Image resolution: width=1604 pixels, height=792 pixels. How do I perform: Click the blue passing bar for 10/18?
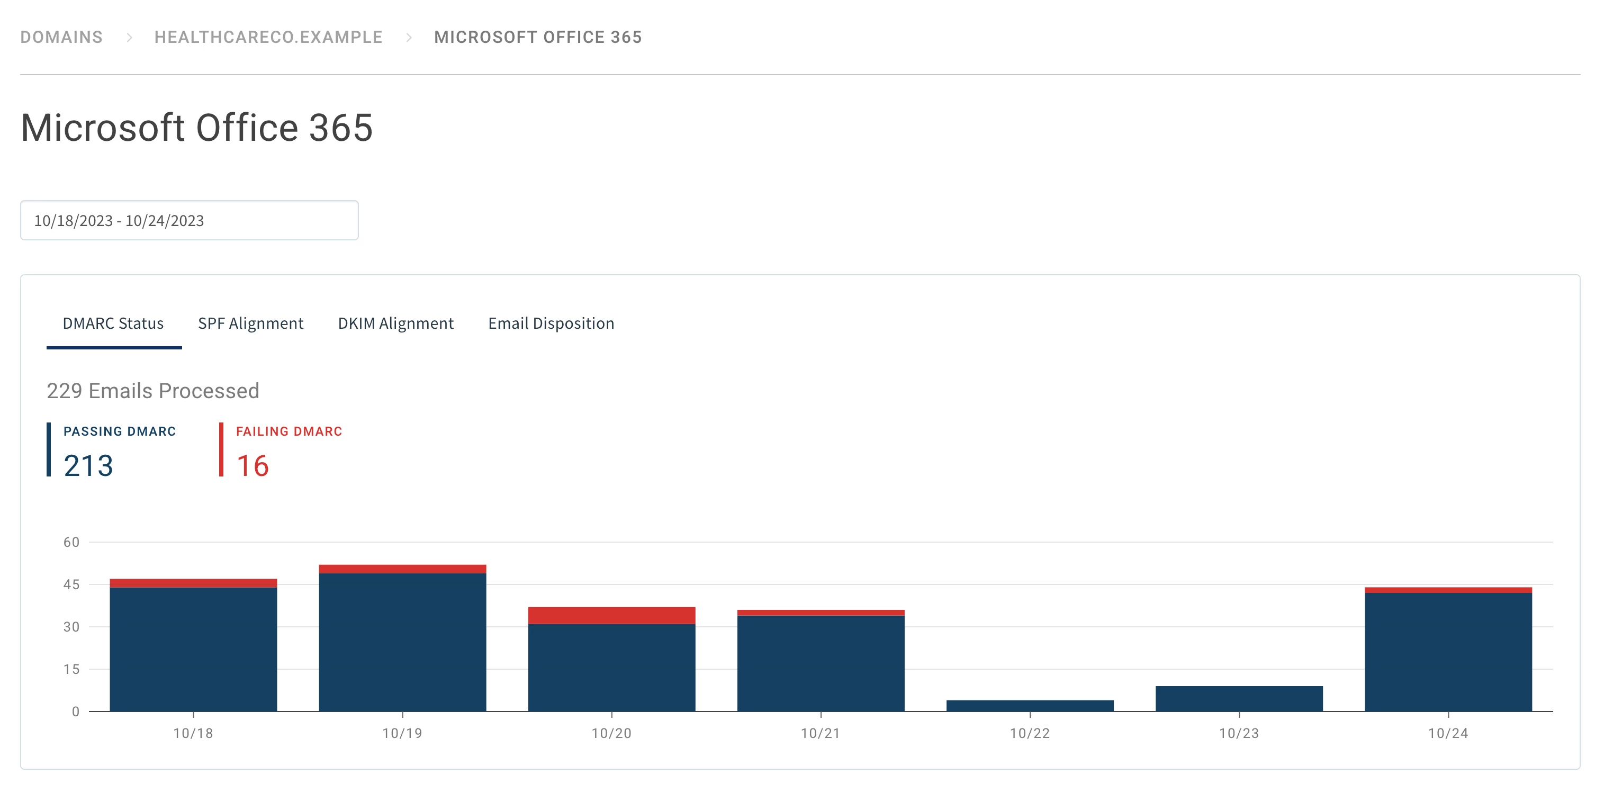[193, 649]
